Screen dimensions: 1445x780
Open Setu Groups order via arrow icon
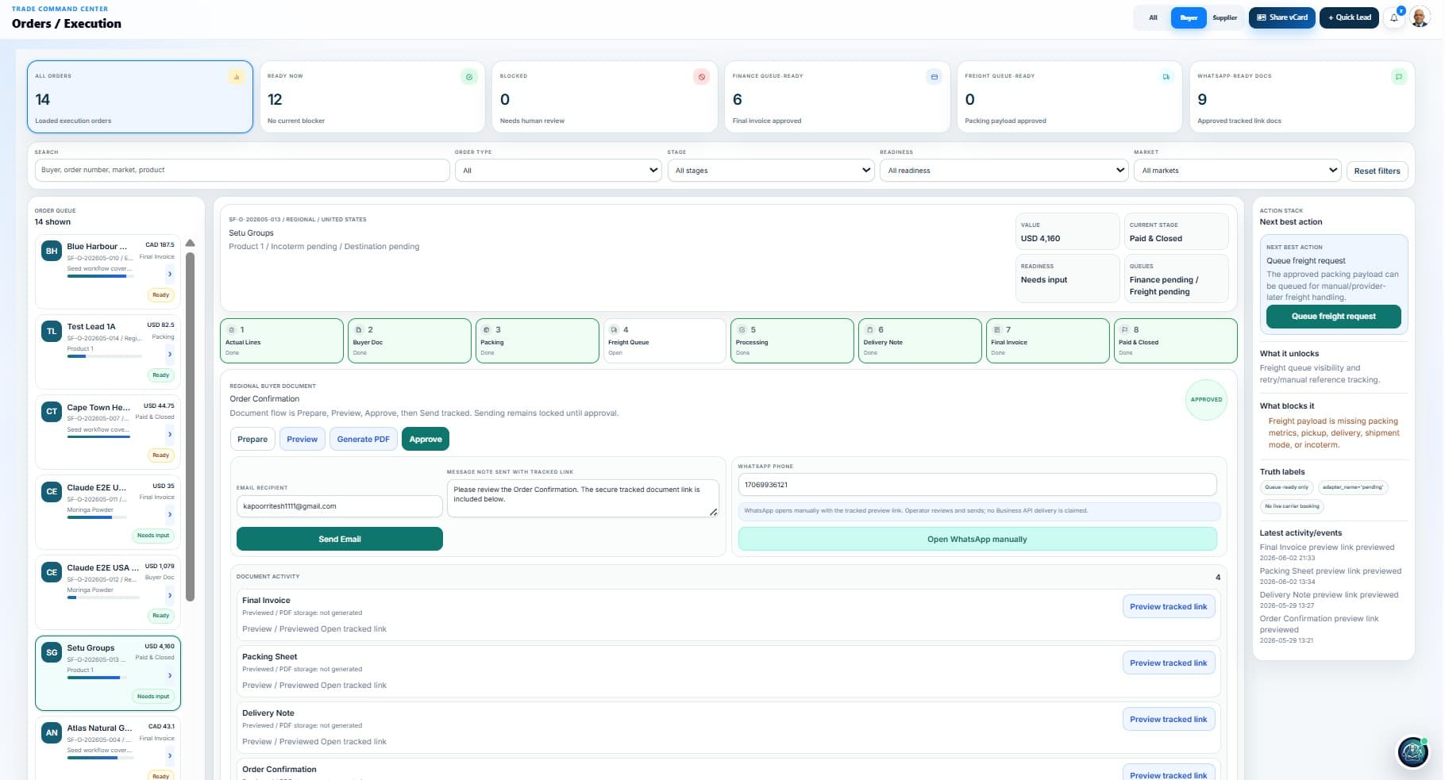[169, 675]
